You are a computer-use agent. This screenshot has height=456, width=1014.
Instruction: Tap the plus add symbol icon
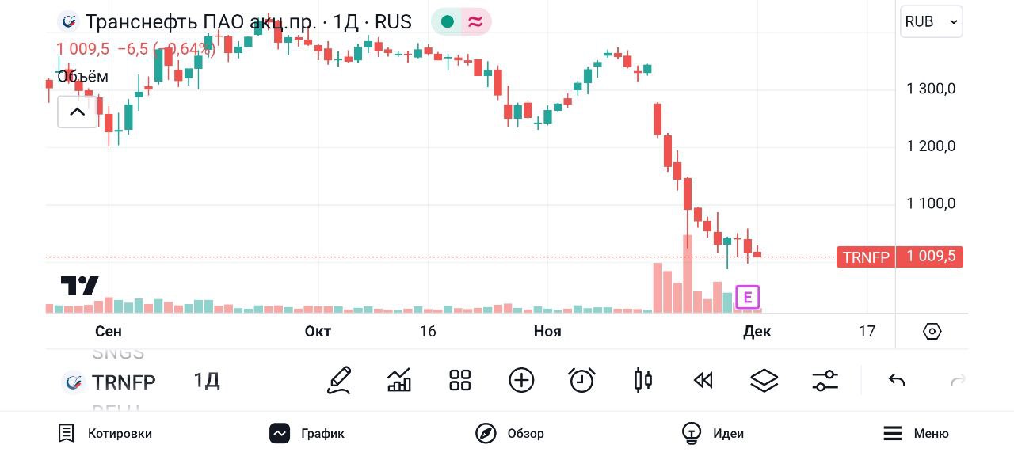click(x=521, y=381)
